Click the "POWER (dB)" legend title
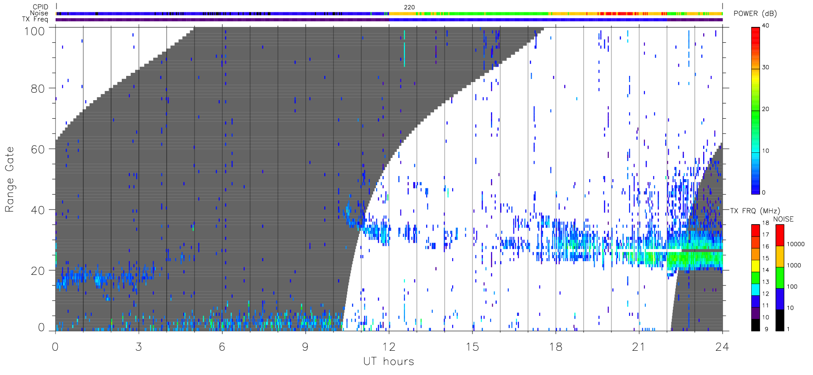This screenshot has height=375, width=813. coord(755,14)
